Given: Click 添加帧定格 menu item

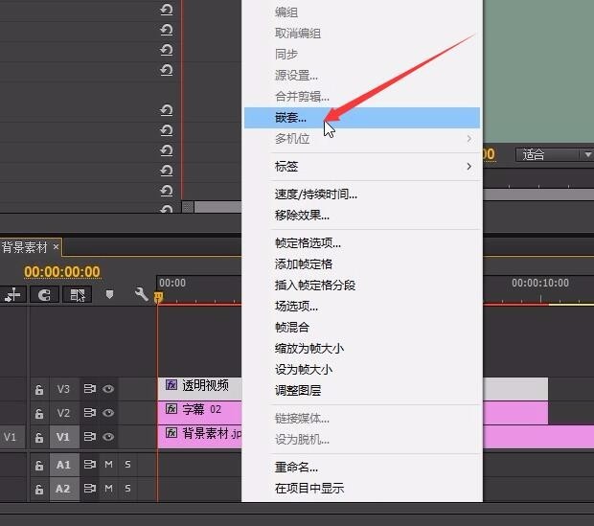Looking at the screenshot, I should (362, 263).
